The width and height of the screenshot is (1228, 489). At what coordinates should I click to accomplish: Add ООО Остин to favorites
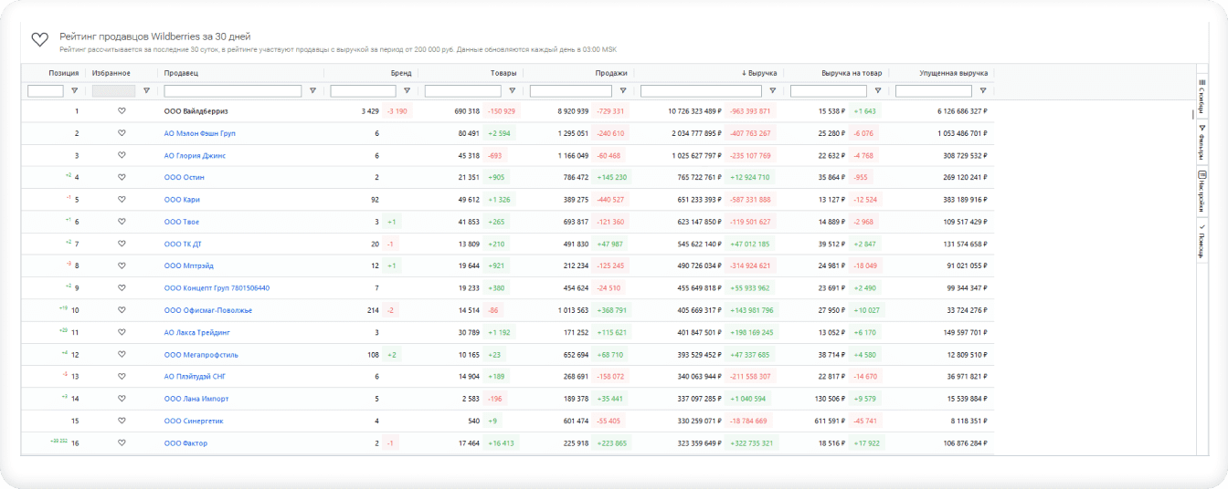click(122, 177)
